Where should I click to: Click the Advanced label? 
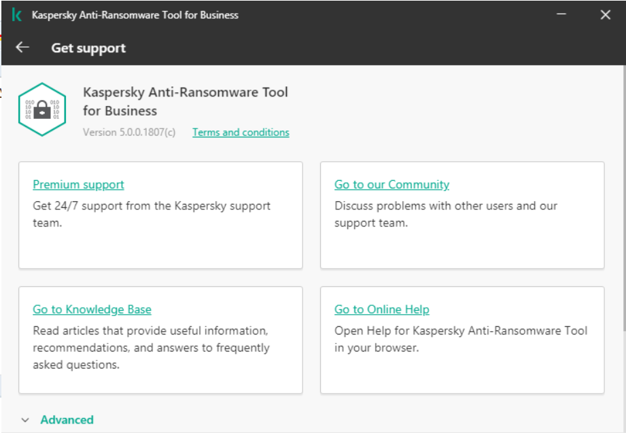67,420
